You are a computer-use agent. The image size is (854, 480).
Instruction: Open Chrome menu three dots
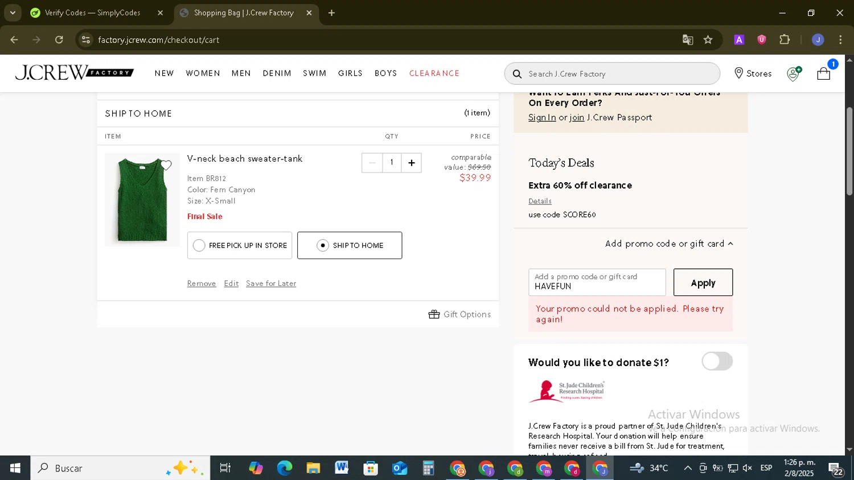(840, 40)
